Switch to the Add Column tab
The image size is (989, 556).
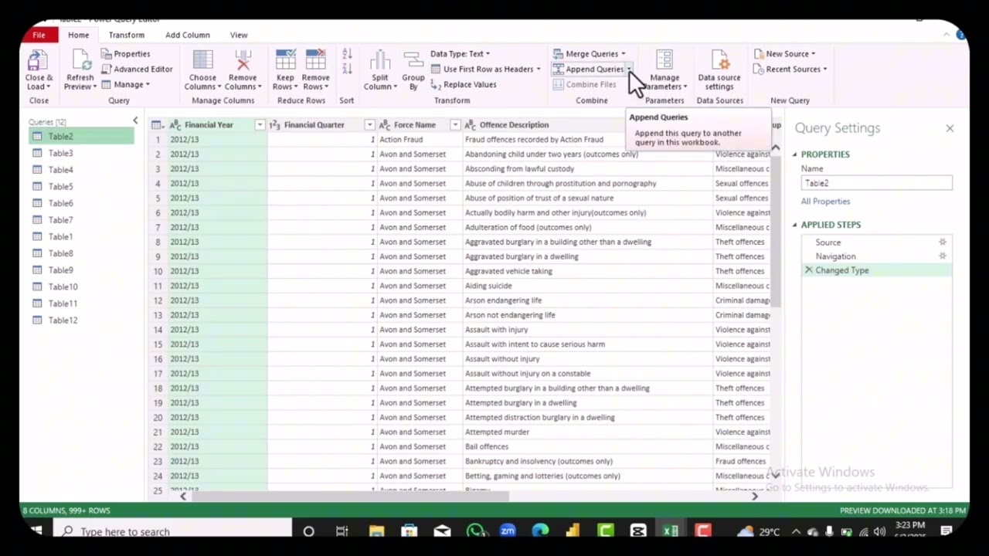tap(187, 35)
